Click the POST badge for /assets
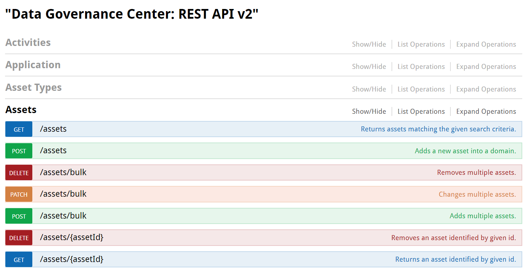Image resolution: width=528 pixels, height=271 pixels. tap(19, 151)
